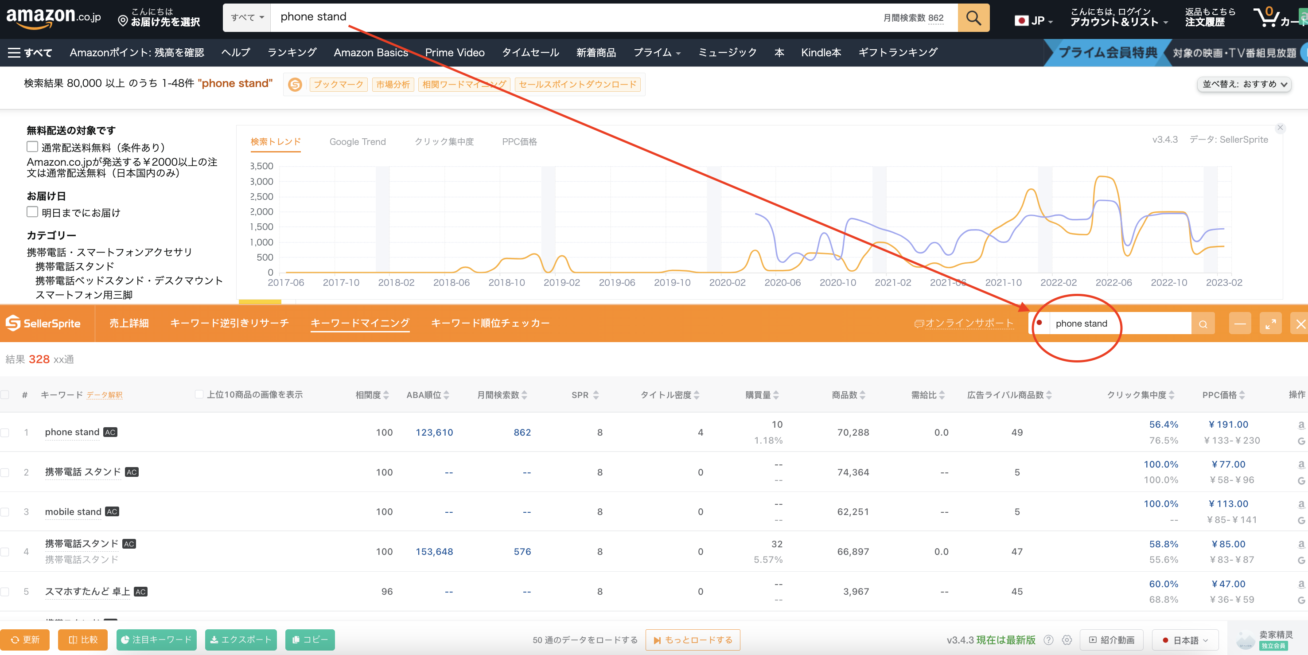The image size is (1308, 655).
Task: Click the SellerSprite panel search icon
Action: tap(1203, 324)
